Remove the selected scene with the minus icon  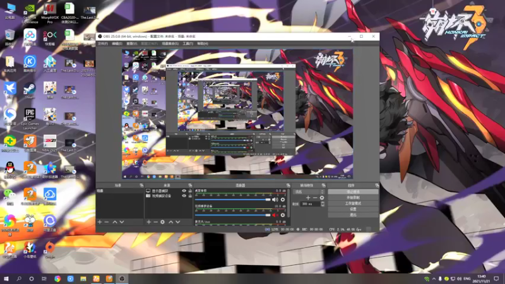click(107, 222)
